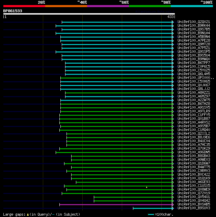Click the UniRef100_A6GE93 text
This screenshot has width=216, height=217.
tap(194, 182)
